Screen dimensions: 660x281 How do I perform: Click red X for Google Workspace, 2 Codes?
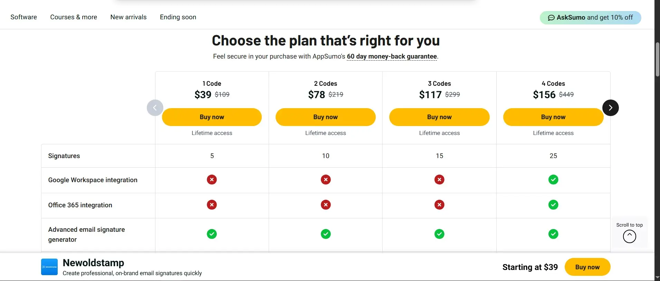click(x=326, y=180)
